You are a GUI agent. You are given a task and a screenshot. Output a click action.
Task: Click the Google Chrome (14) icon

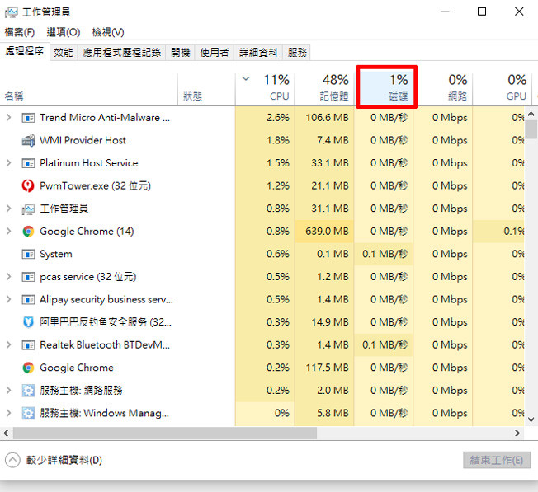point(28,232)
